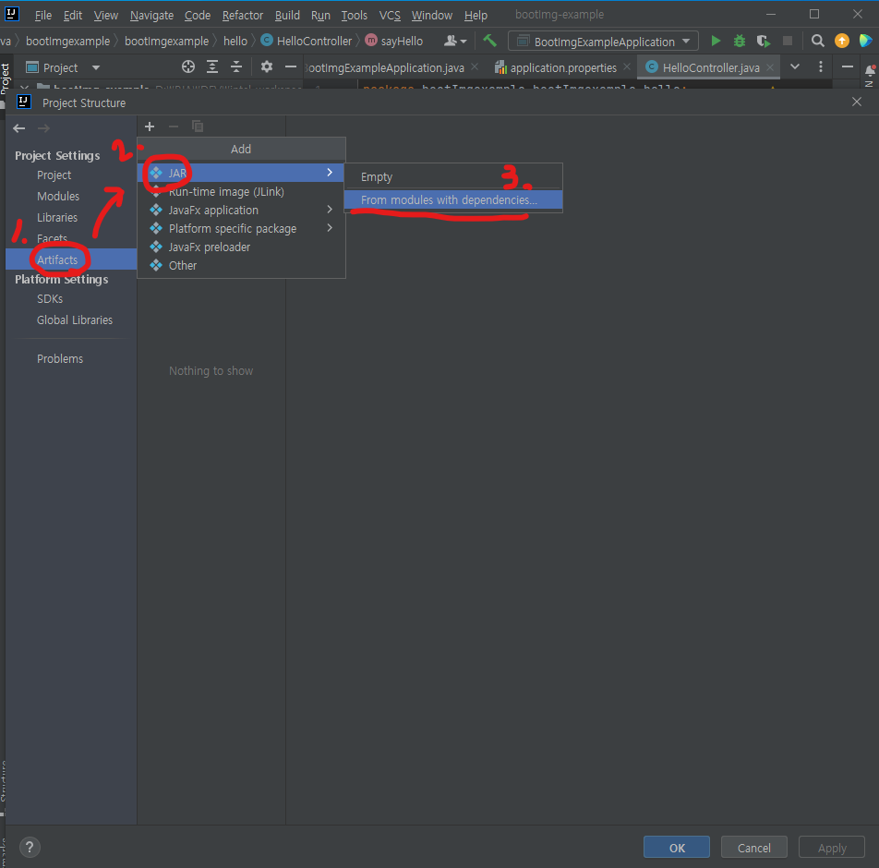Screen dimensions: 879x868
Task: Select Modules in Project Settings
Action: [x=58, y=197]
